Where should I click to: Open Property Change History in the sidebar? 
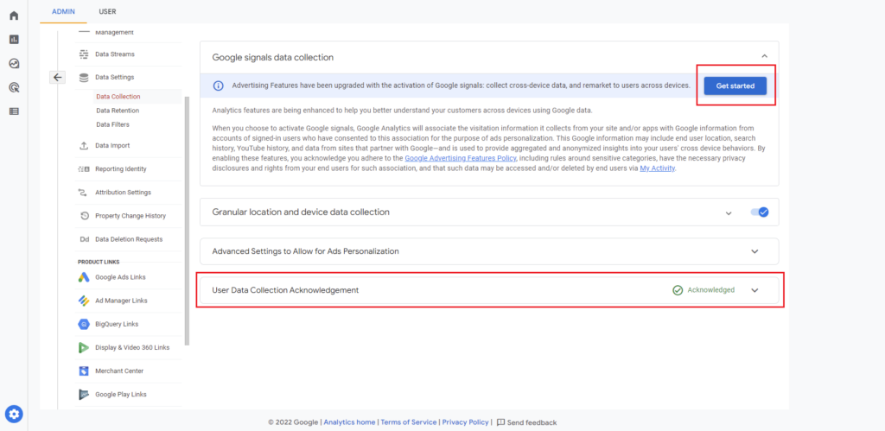[x=131, y=216]
